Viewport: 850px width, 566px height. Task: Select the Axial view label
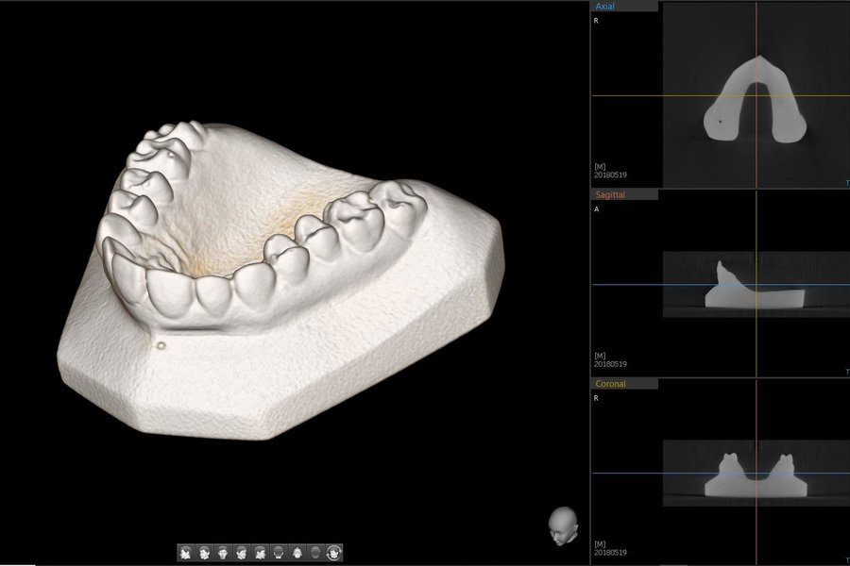click(604, 6)
